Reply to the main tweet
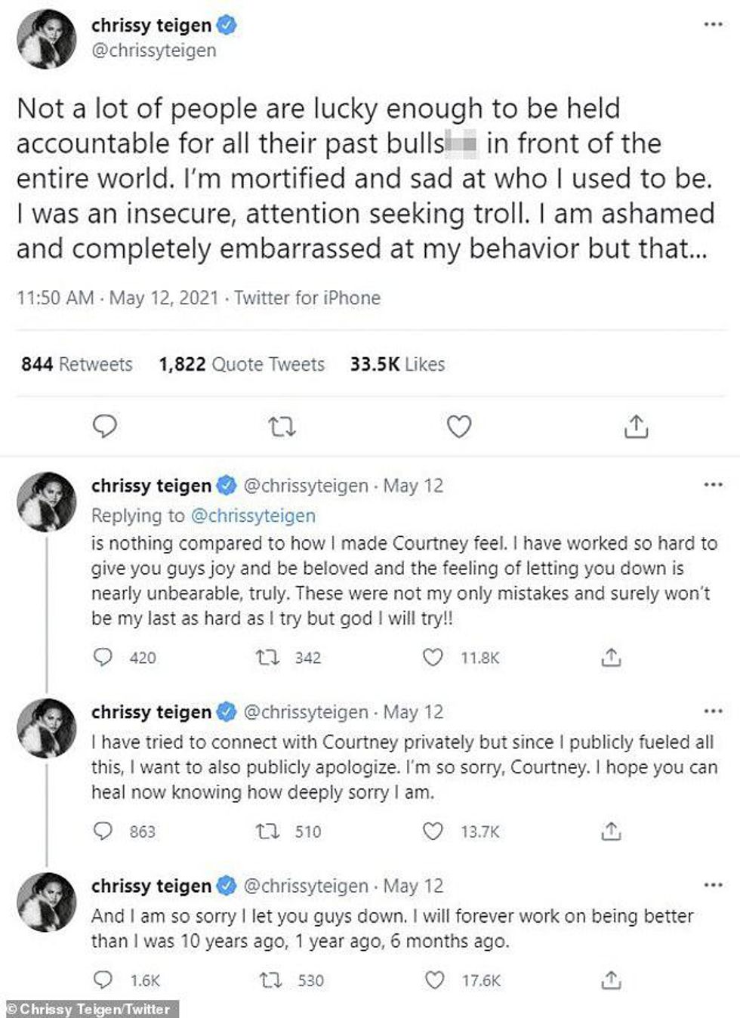 pos(104,427)
